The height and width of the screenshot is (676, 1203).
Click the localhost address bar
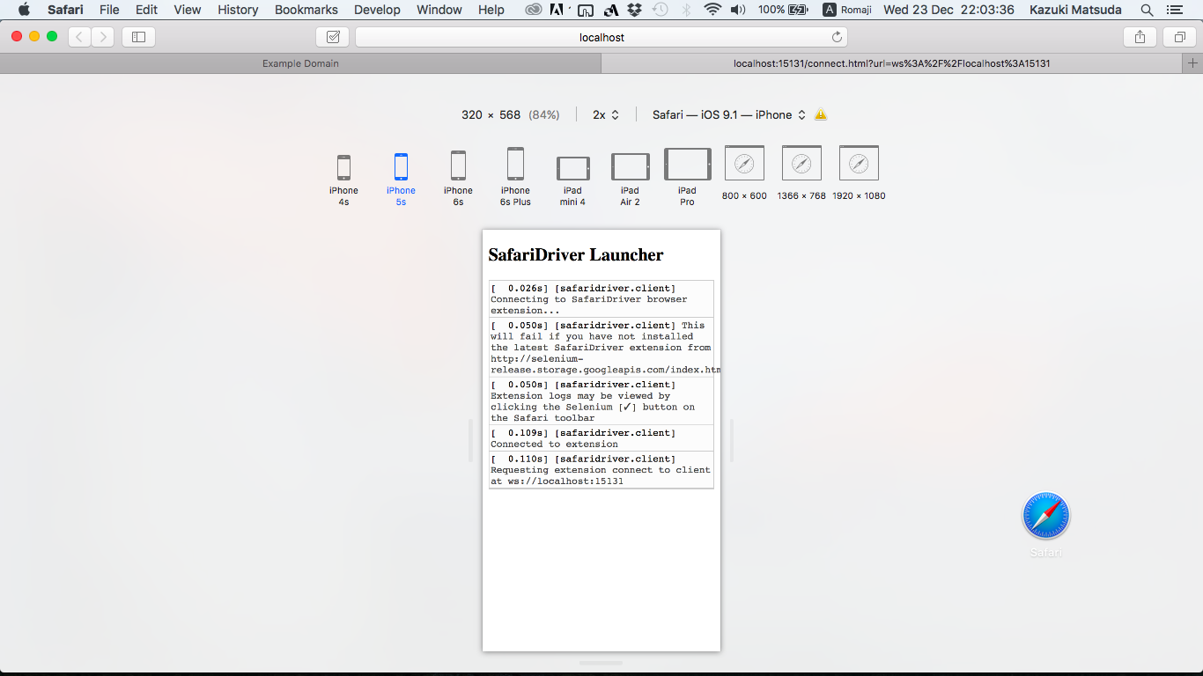tap(601, 37)
